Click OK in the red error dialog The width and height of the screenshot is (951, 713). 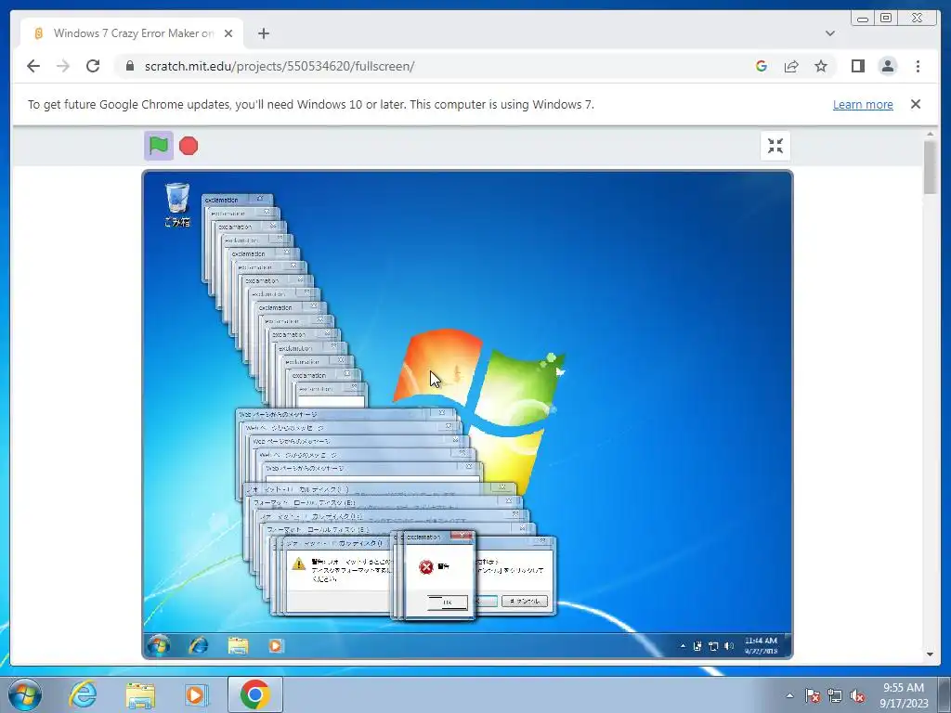[447, 602]
